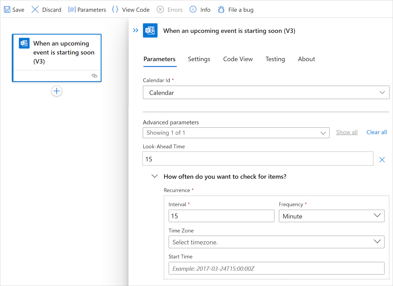Open Parameters from the top toolbar

87,10
